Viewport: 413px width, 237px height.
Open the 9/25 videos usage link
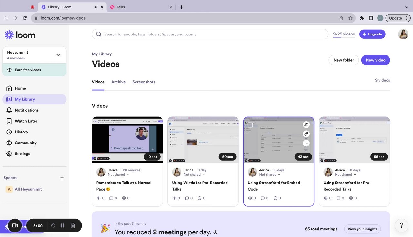pyautogui.click(x=344, y=34)
